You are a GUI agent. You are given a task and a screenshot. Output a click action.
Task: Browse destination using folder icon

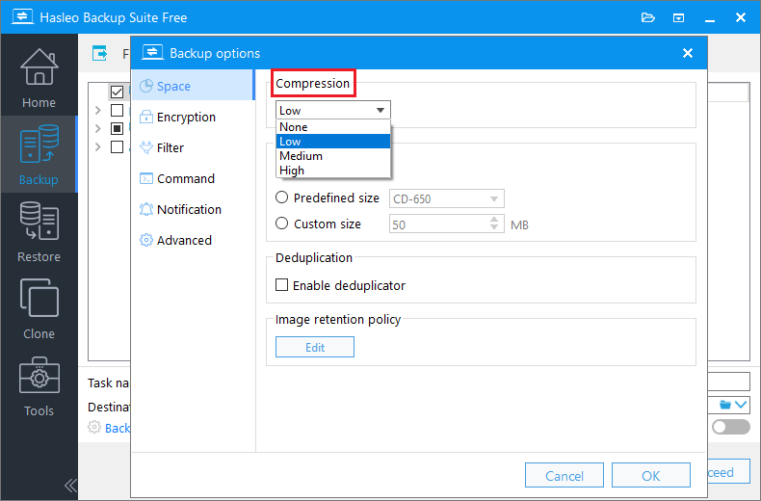click(720, 406)
